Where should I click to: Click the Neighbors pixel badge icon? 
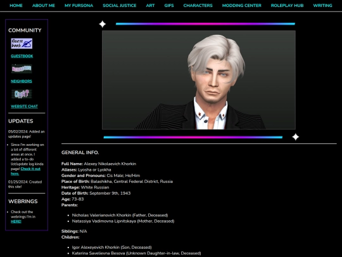coord(22,69)
